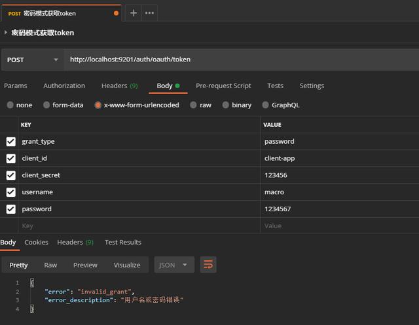419x325 pixels.
Task: Switch to response Test Results tab
Action: tap(122, 242)
